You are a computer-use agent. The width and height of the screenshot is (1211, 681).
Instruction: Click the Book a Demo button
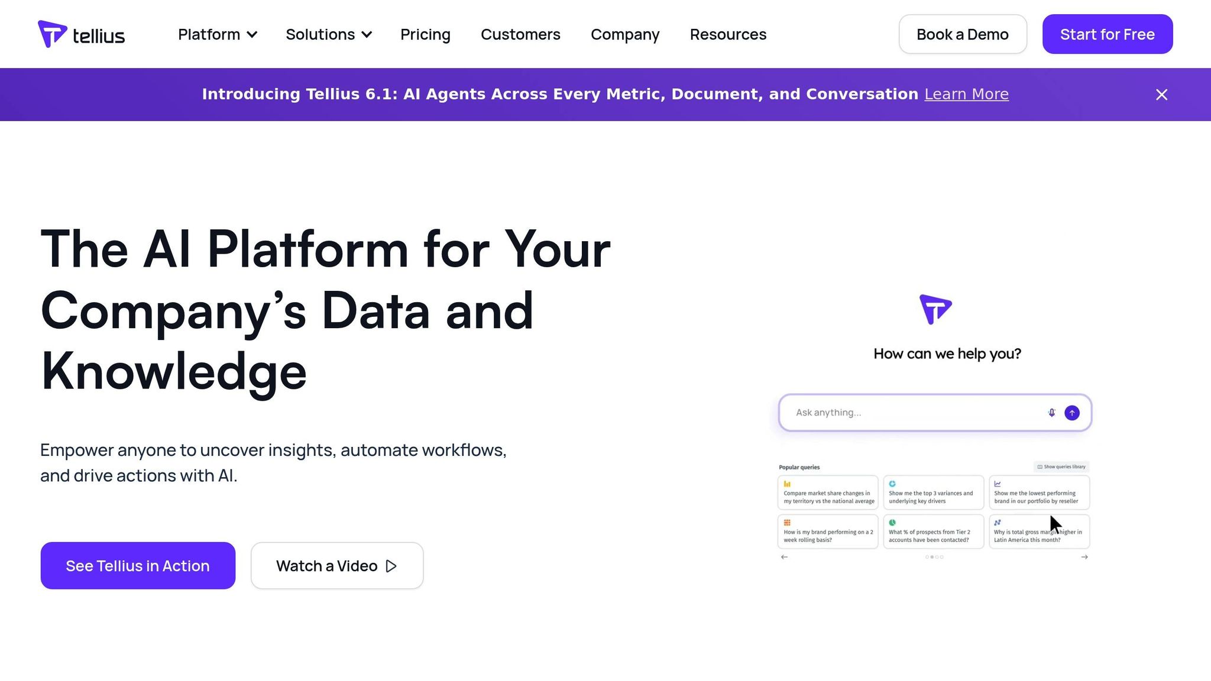[963, 34]
